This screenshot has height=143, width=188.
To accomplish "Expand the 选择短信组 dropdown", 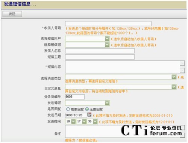I will [x=107, y=45].
